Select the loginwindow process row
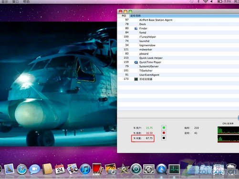 [178, 45]
